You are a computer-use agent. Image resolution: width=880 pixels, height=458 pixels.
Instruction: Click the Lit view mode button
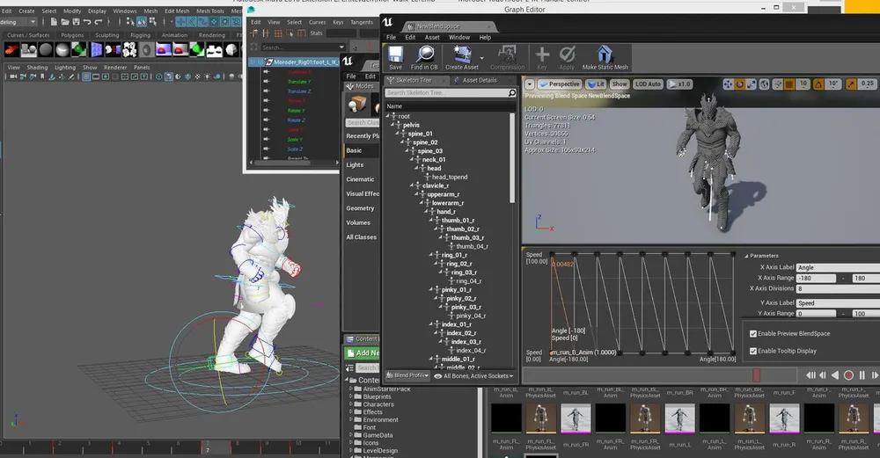596,84
